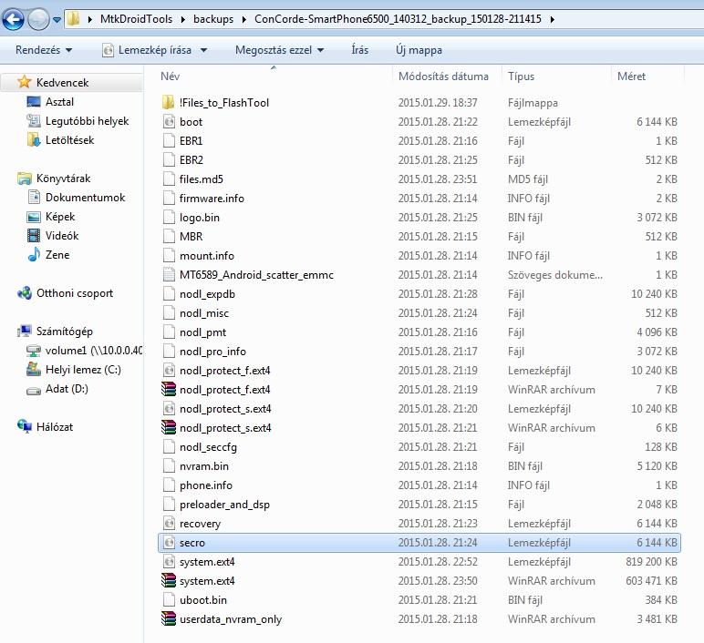Select the preloader_and_dsp file icon
The image size is (704, 643).
coord(169,504)
